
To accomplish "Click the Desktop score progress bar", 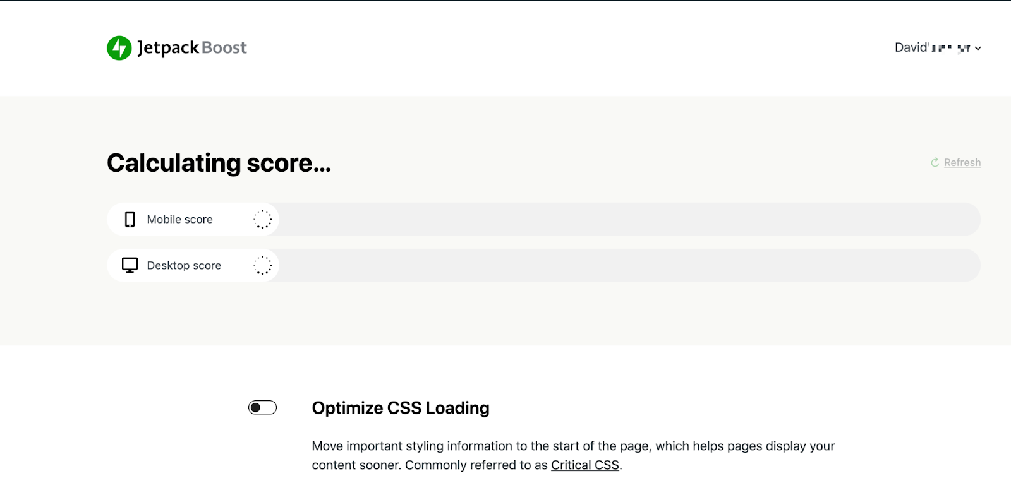I will coord(543,265).
